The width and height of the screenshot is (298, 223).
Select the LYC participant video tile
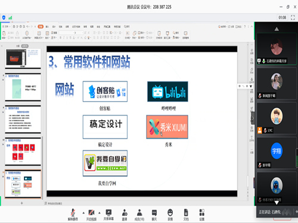[x=277, y=118]
